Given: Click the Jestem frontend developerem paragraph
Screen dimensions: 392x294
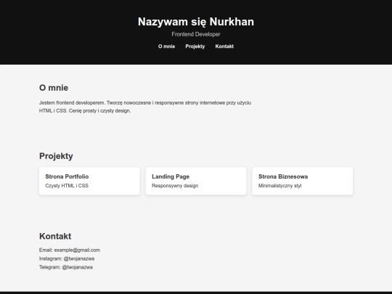Looking at the screenshot, I should [145, 107].
